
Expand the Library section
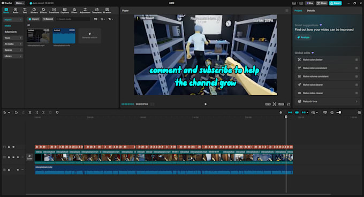point(21,56)
